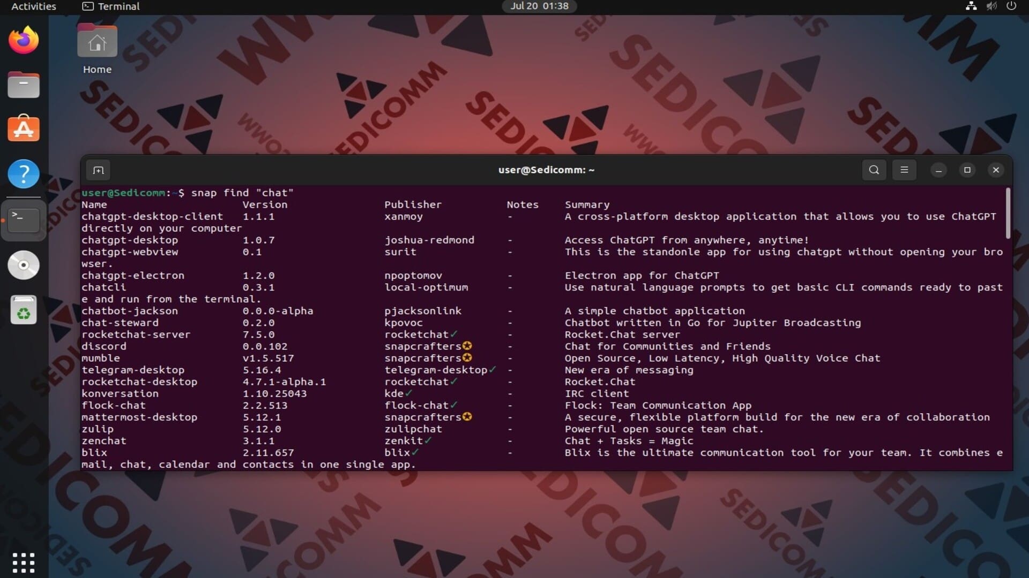The height and width of the screenshot is (578, 1029).
Task: Click the network status icon
Action: (971, 6)
